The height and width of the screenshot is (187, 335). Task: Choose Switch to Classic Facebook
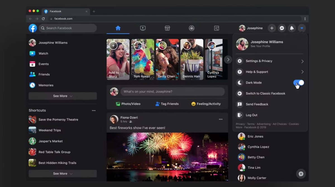click(265, 93)
